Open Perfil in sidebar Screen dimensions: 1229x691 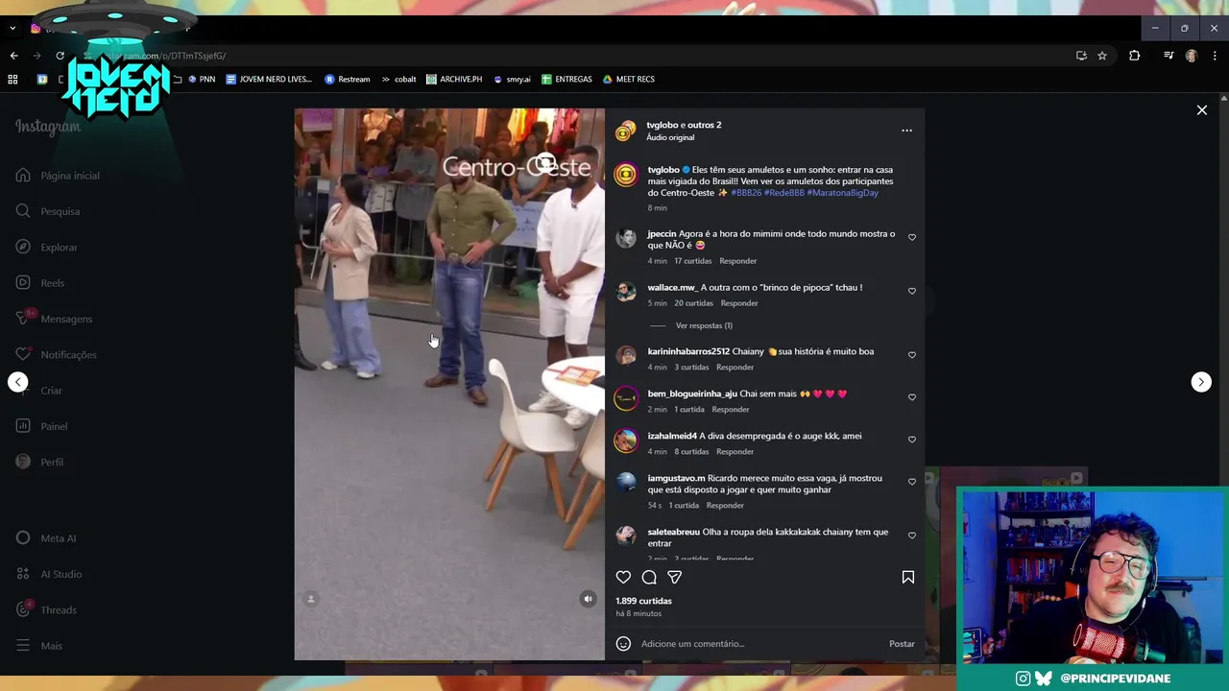click(39, 463)
